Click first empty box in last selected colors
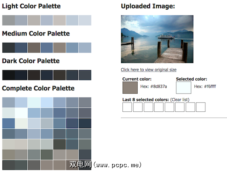227x173 pixels. click(x=127, y=107)
